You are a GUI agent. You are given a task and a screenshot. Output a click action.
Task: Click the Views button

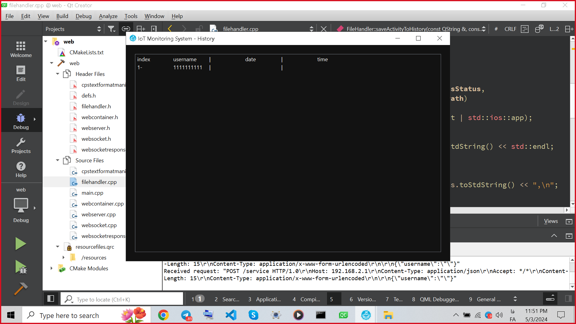(x=551, y=221)
